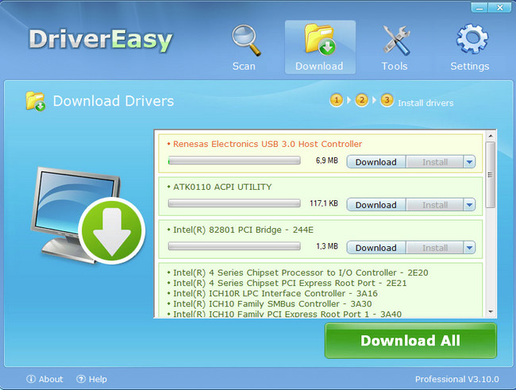Switch to the Scan tab
Image resolution: width=516 pixels, height=390 pixels.
coord(244,66)
